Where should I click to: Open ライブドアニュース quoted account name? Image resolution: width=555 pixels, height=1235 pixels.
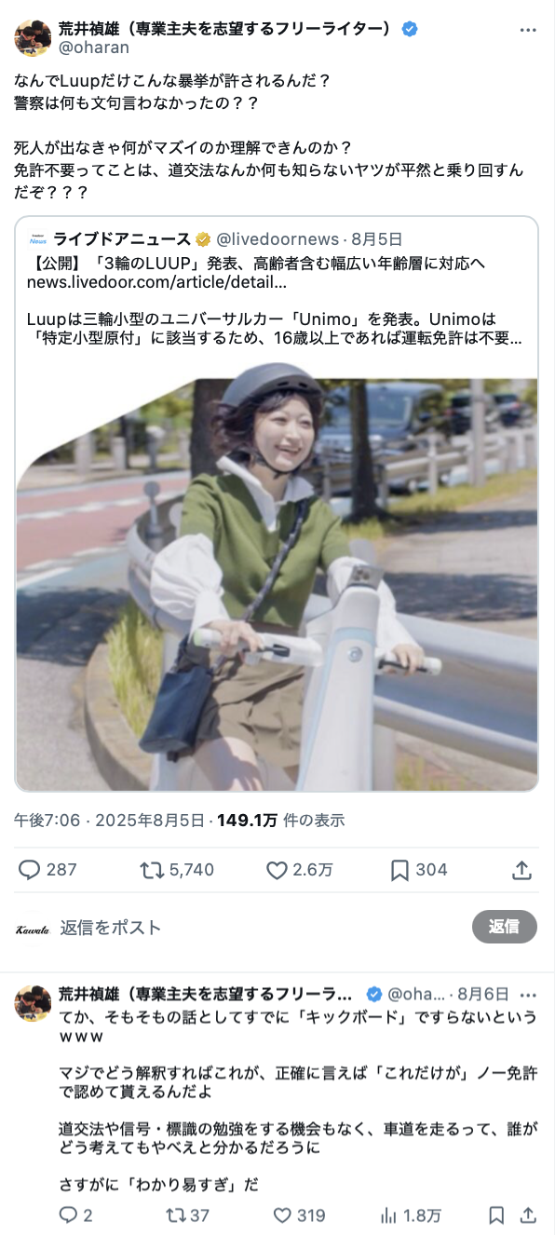(x=122, y=239)
